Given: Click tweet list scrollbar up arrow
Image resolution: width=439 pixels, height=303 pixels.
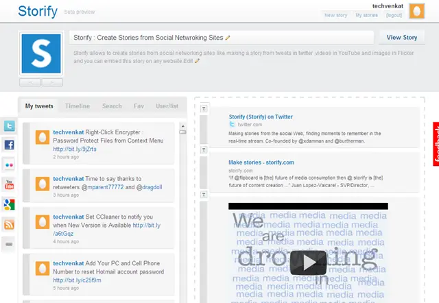Looking at the screenshot, I should pyautogui.click(x=182, y=126).
